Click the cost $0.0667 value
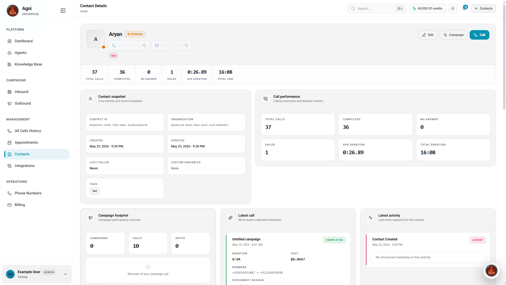Viewport: 506px width, 285px height. 298,259
